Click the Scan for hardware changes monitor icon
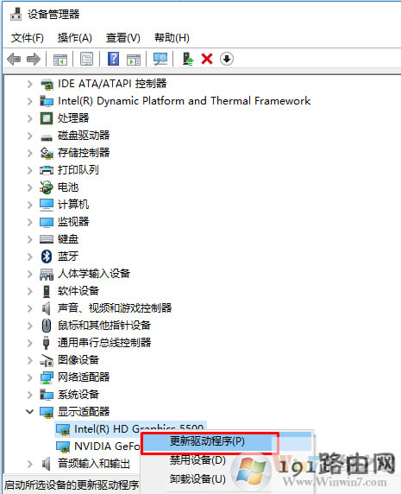This screenshot has width=401, height=494. pos(160,59)
